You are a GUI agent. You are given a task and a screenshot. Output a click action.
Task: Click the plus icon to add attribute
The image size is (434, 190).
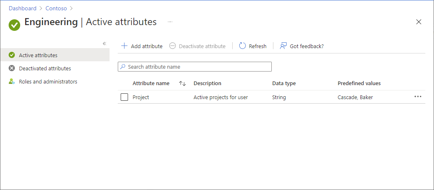(124, 46)
